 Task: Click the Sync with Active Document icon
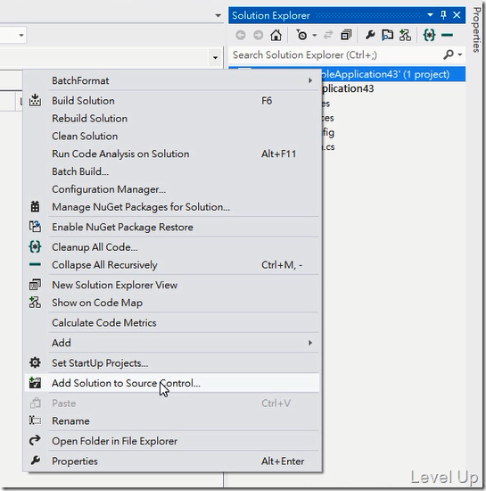[328, 35]
